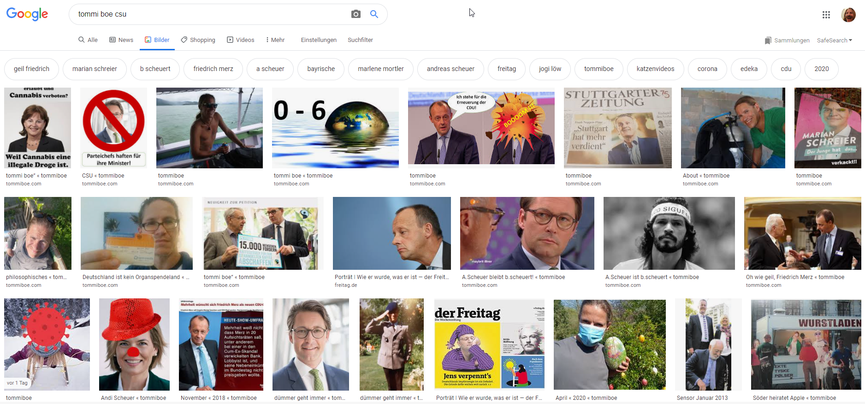Switch to the Shopping tab

(198, 40)
